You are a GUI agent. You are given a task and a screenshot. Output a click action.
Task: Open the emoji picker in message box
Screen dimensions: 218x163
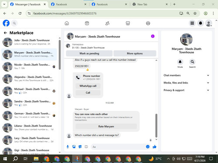point(148,147)
